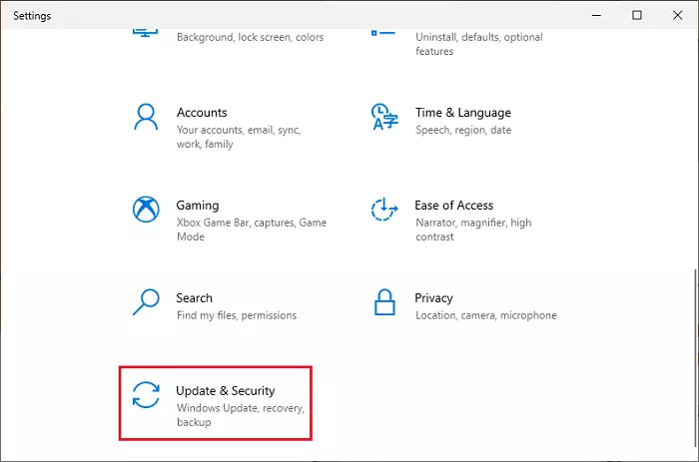Click the Accounts person icon

(x=146, y=117)
